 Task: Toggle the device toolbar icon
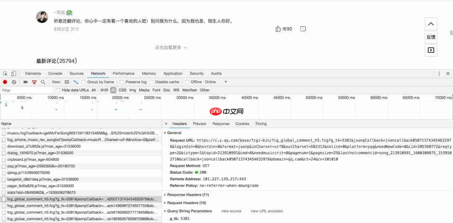14,74
